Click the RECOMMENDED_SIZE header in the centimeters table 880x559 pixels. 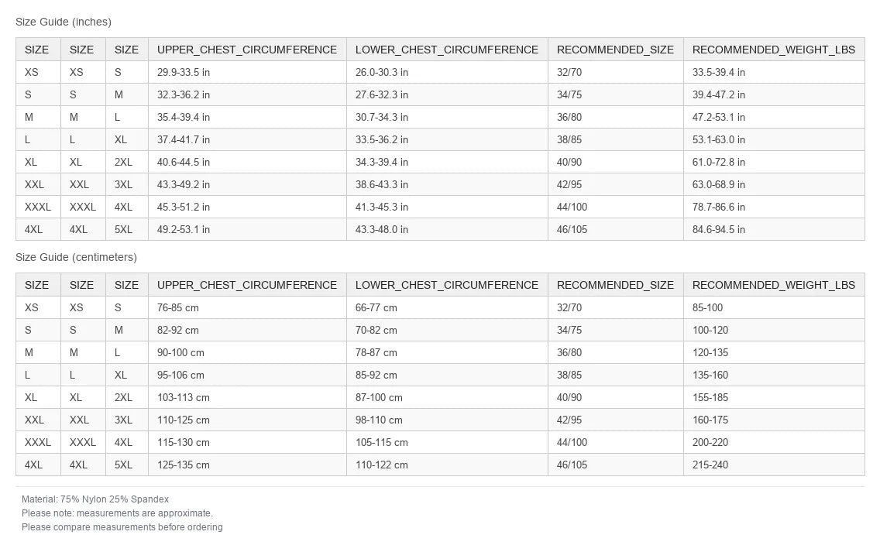coord(615,285)
